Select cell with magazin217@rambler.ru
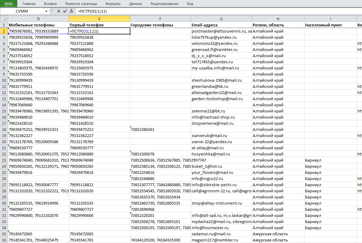 click(x=221, y=240)
